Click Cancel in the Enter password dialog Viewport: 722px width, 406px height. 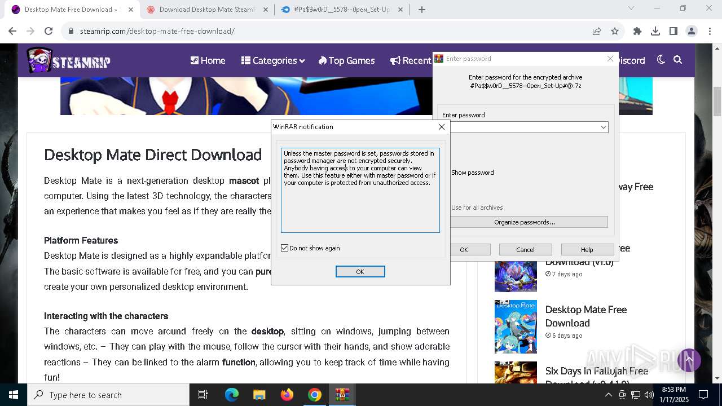[x=525, y=250]
